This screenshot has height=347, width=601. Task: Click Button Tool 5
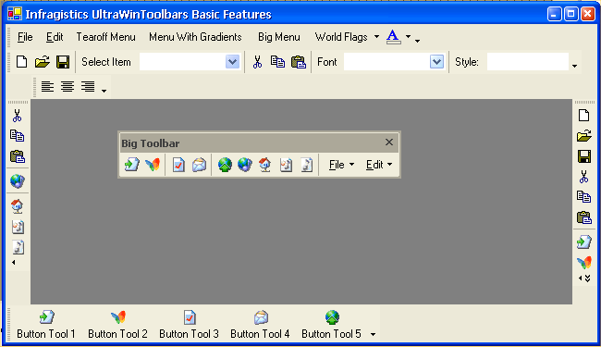tap(332, 325)
